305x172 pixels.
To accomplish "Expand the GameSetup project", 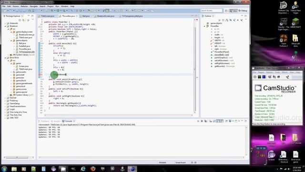I will [x=5, y=104].
